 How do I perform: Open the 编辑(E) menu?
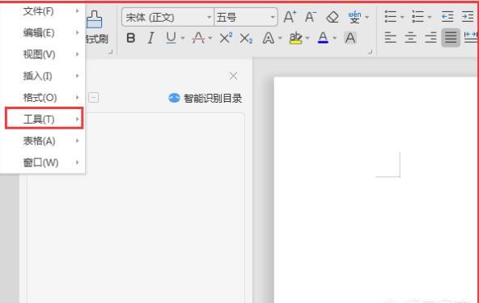click(x=43, y=32)
